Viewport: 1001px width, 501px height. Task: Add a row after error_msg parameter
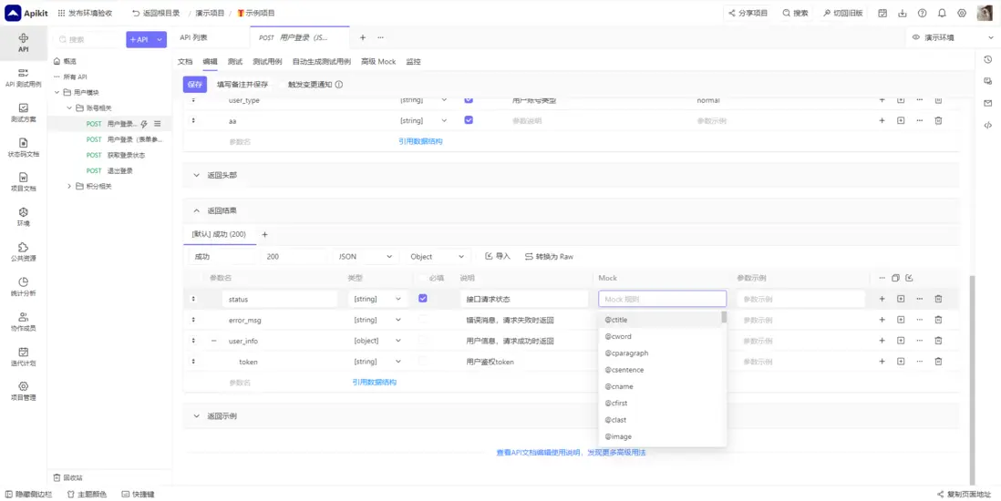click(x=882, y=320)
